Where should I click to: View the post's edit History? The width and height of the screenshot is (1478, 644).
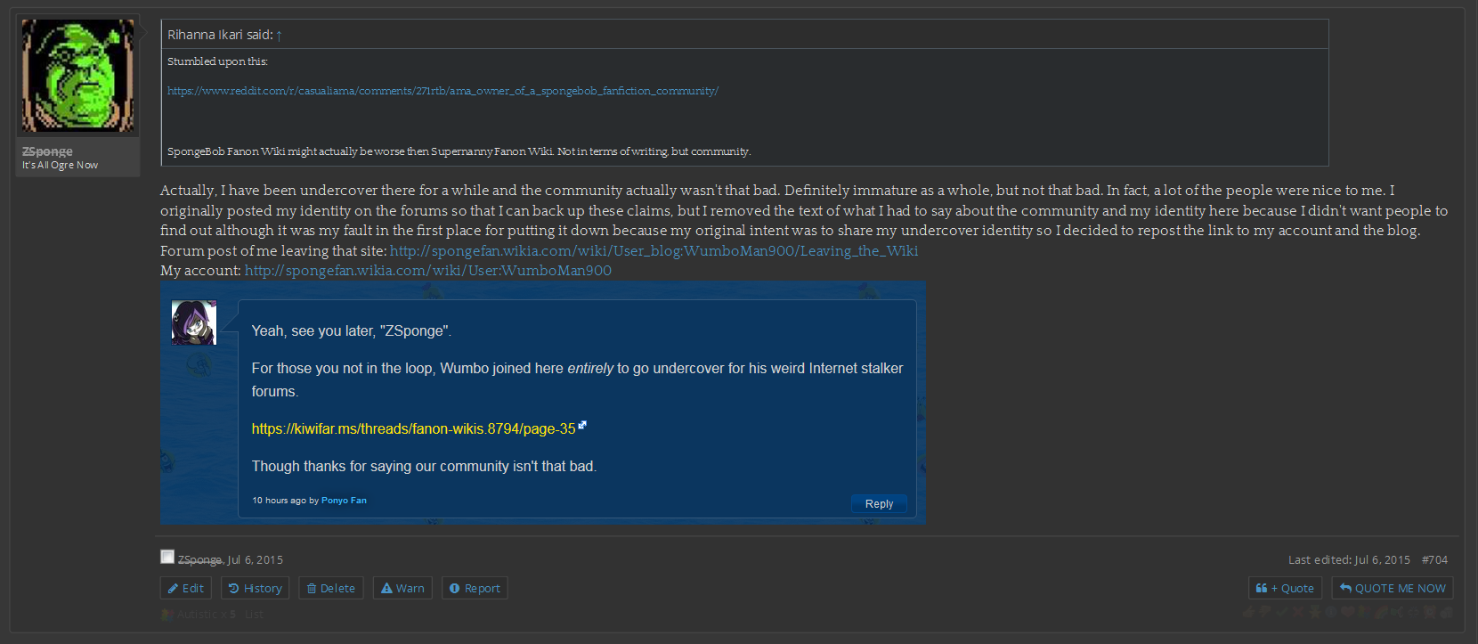point(255,588)
